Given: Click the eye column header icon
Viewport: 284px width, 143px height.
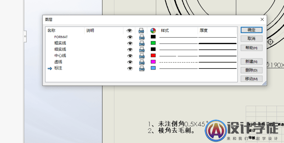Looking at the screenshot, I should [x=129, y=31].
